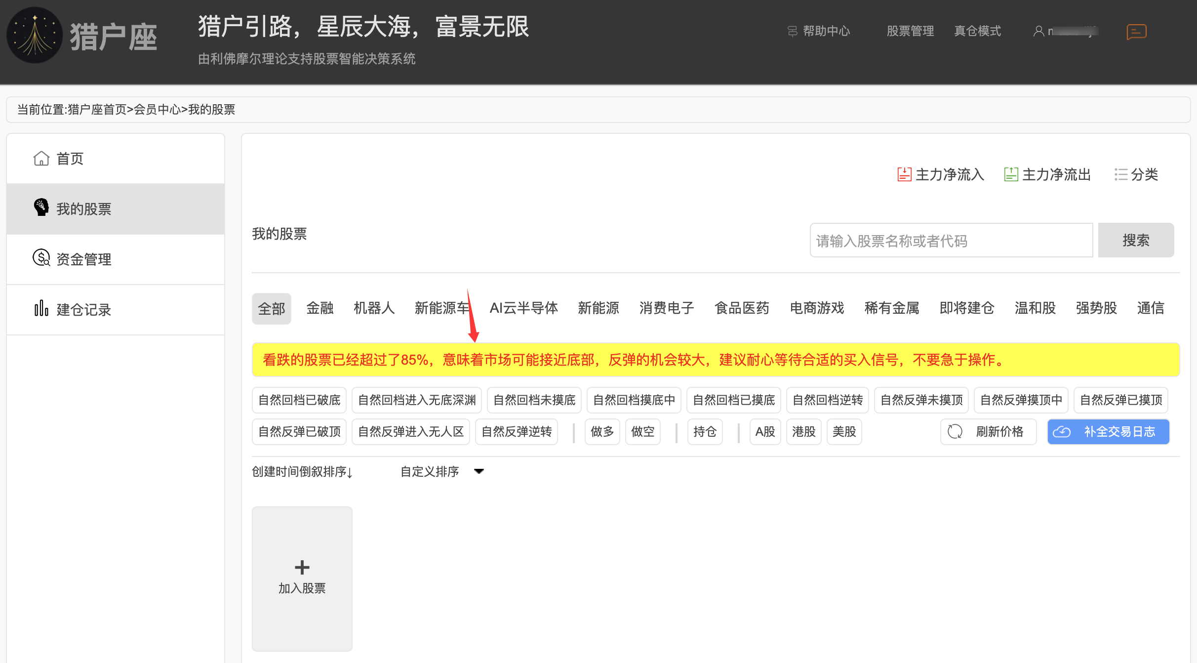Filter by 美股 market
The height and width of the screenshot is (663, 1197).
point(844,432)
